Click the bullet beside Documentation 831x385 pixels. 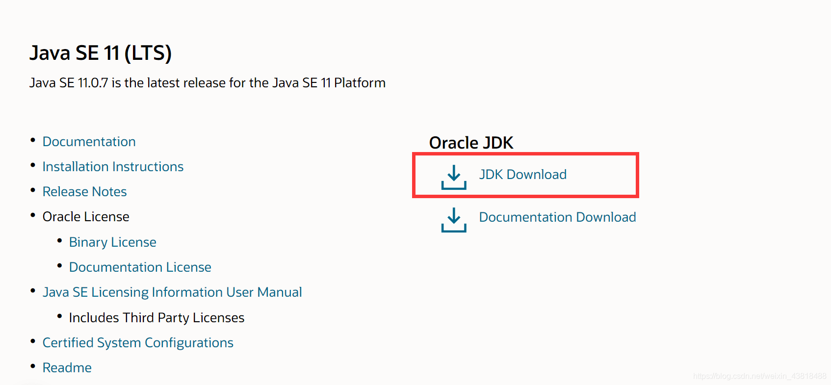(x=32, y=140)
